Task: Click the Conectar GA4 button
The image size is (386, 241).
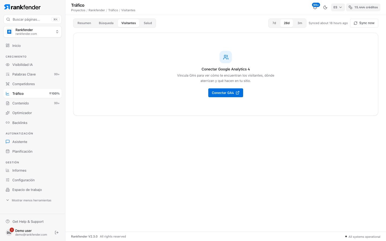Action: (x=226, y=93)
